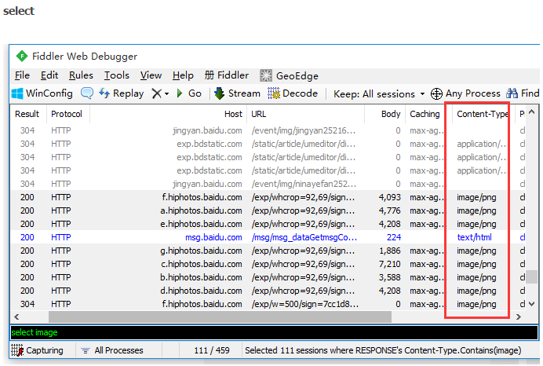The height and width of the screenshot is (366, 543).
Task: Click the Fiddler green diamond logo icon
Action: tap(22, 56)
